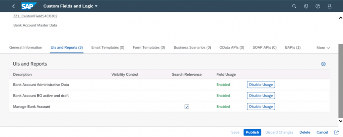Click the Delete button
This screenshot has height=137, width=343.
[305, 132]
